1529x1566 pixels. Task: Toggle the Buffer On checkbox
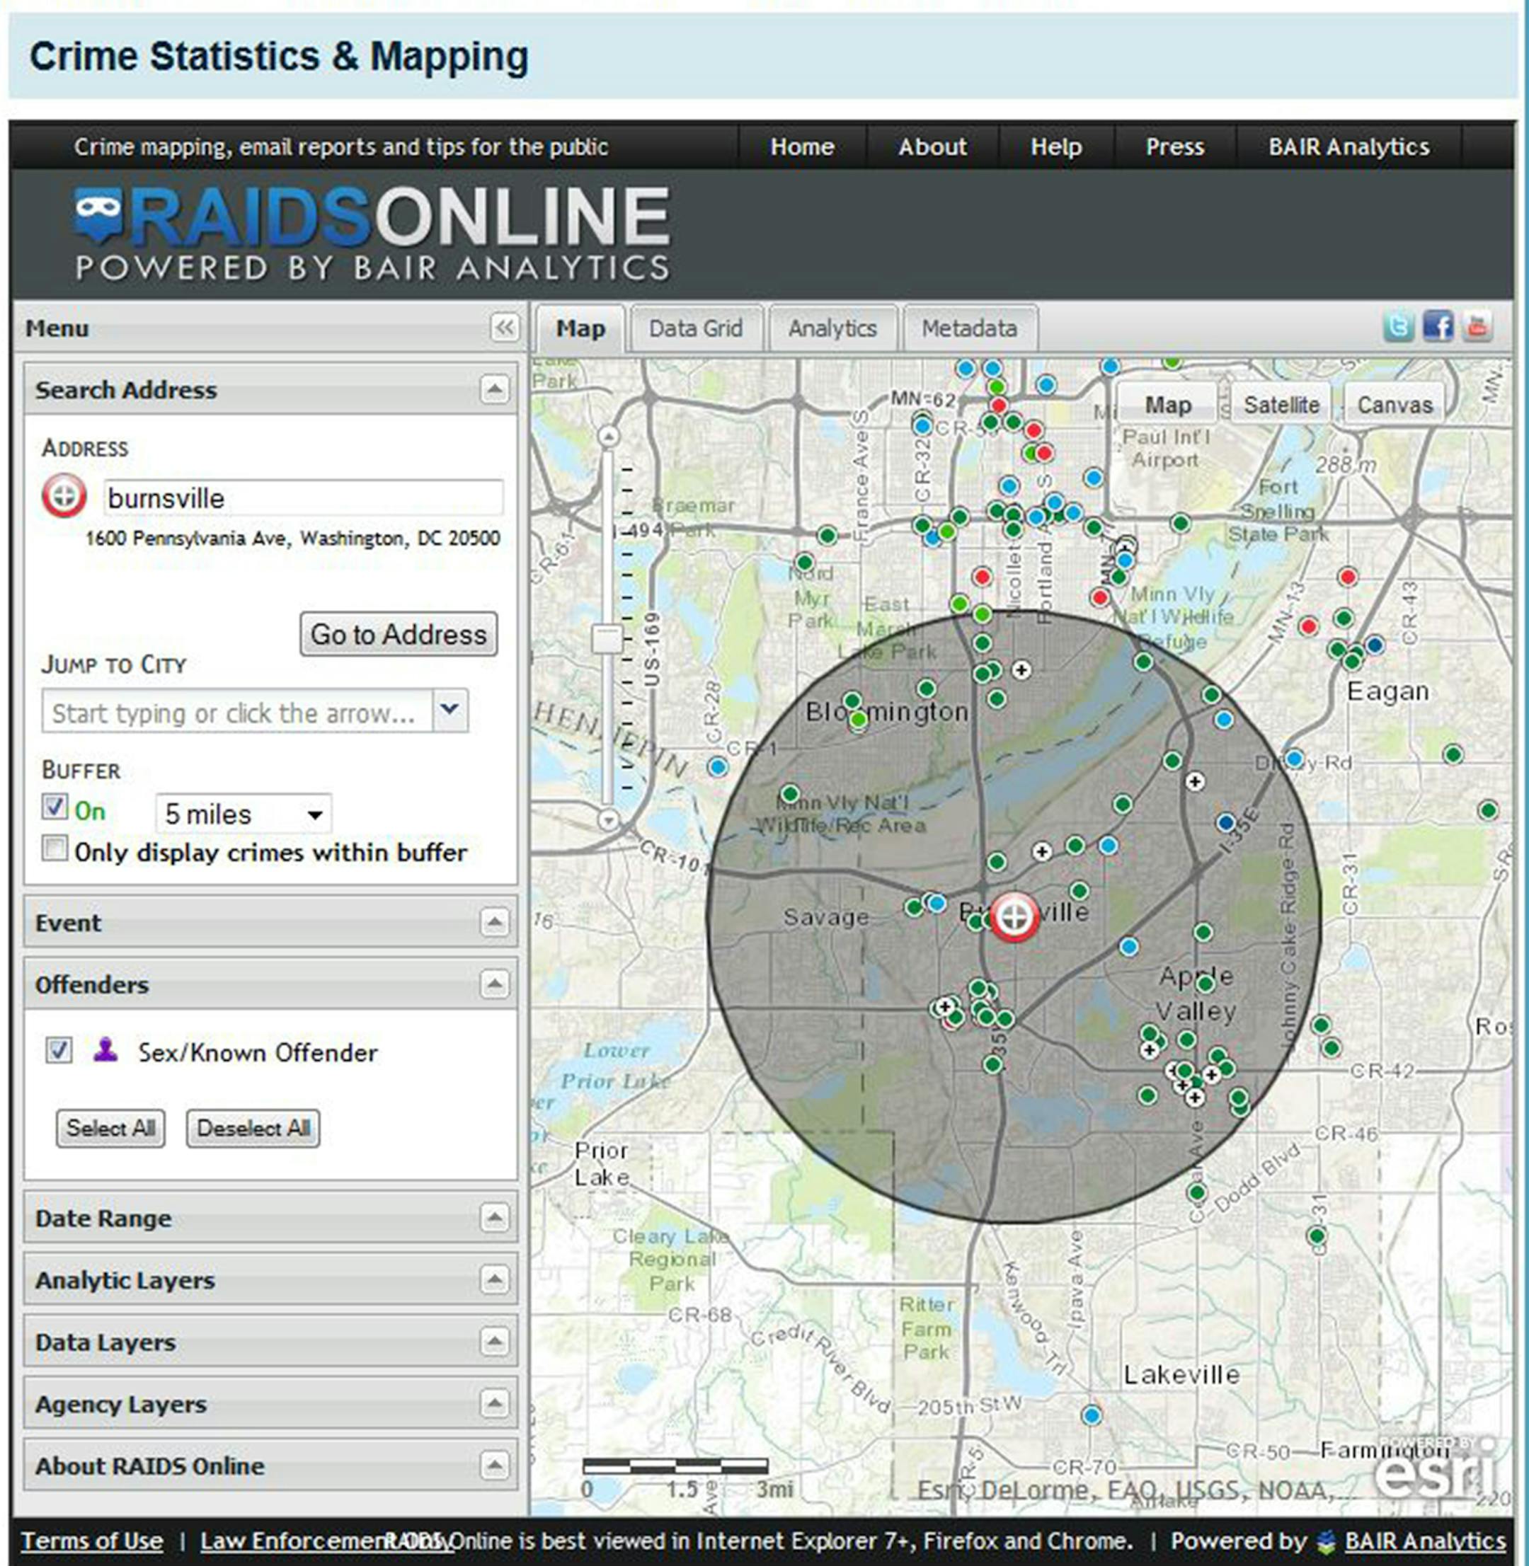(x=55, y=807)
